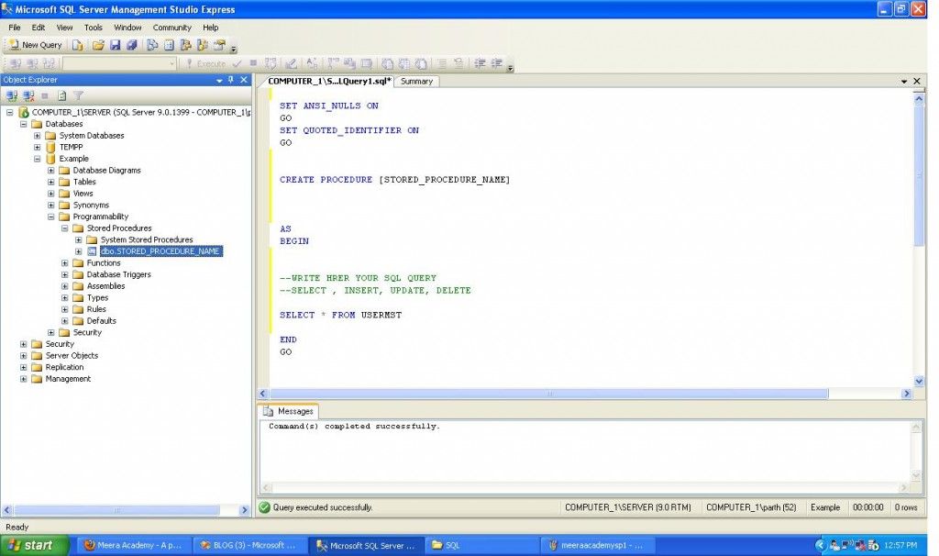The image size is (939, 556).
Task: Click the Parse checkmark icon
Action: pos(238,63)
